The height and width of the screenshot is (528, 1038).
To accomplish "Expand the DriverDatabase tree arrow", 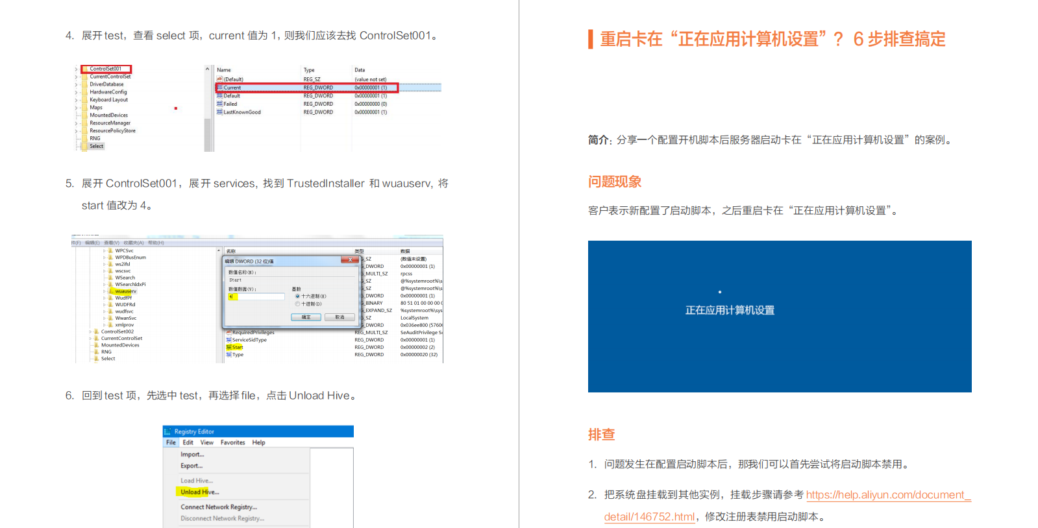I will point(76,84).
